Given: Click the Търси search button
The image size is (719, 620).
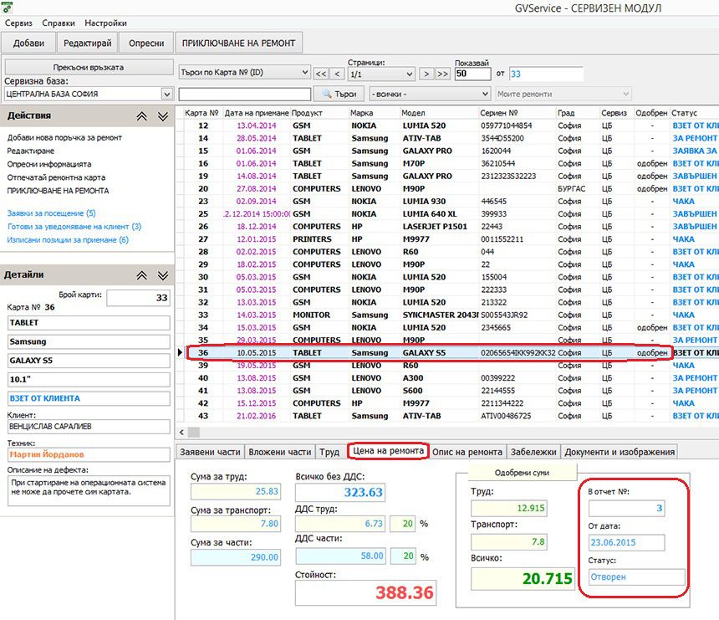Looking at the screenshot, I should (339, 94).
